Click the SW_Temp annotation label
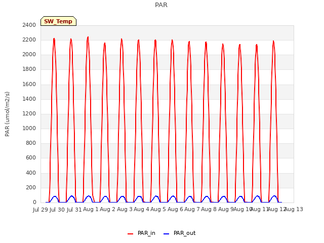The image size is (324, 243). [x=59, y=21]
